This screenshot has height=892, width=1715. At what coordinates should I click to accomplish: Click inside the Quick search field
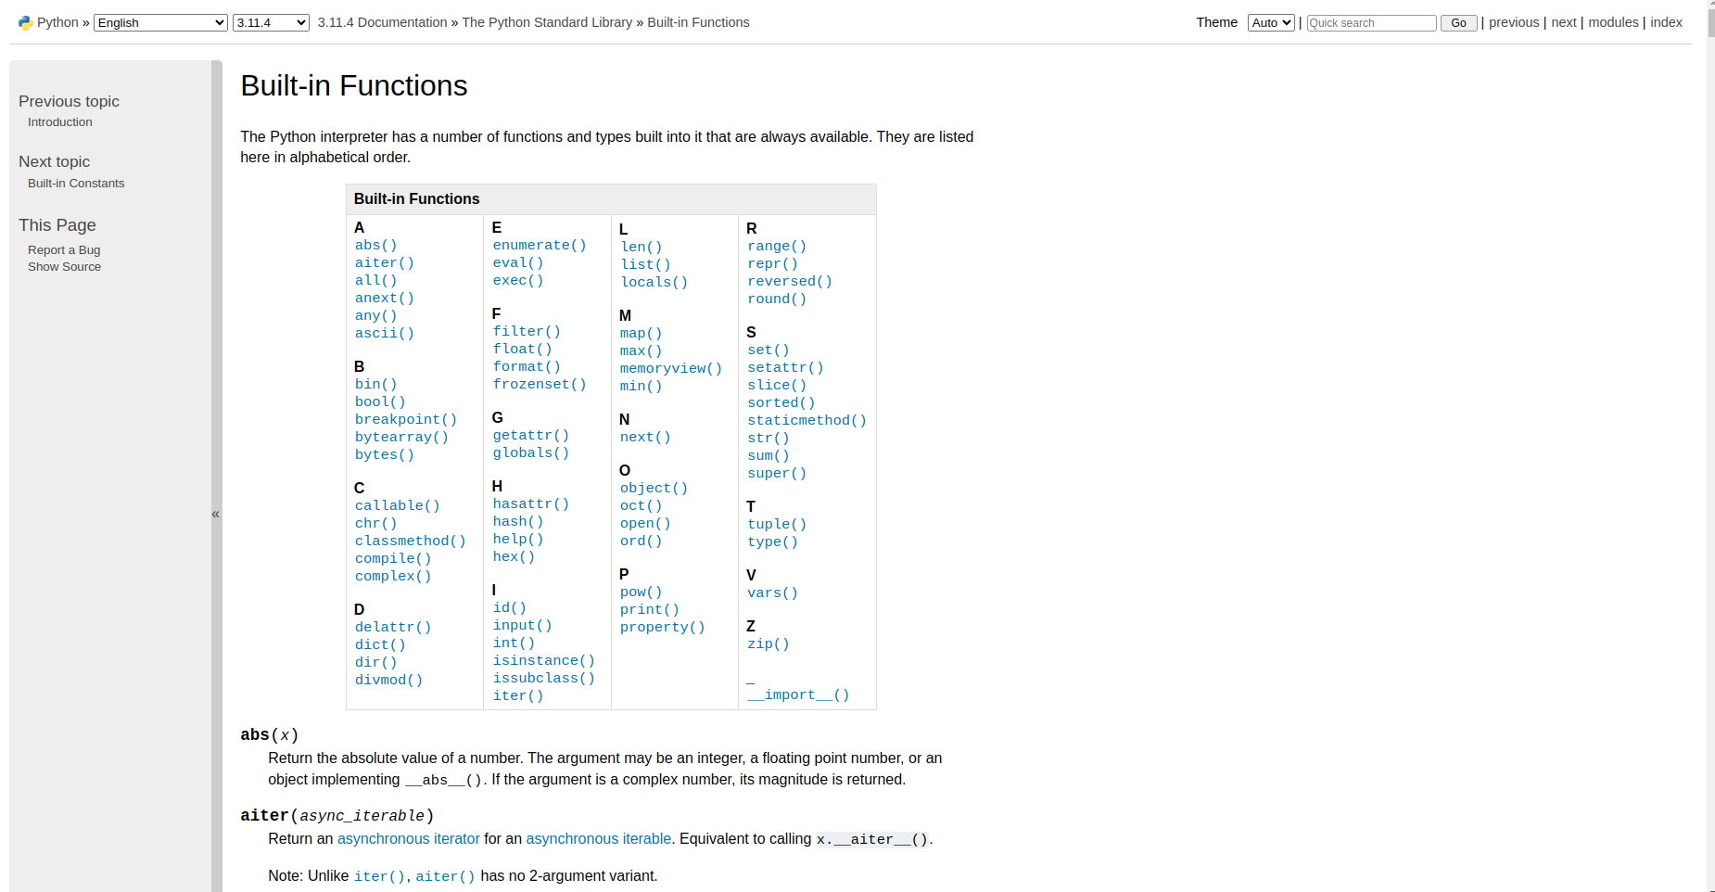click(x=1370, y=22)
